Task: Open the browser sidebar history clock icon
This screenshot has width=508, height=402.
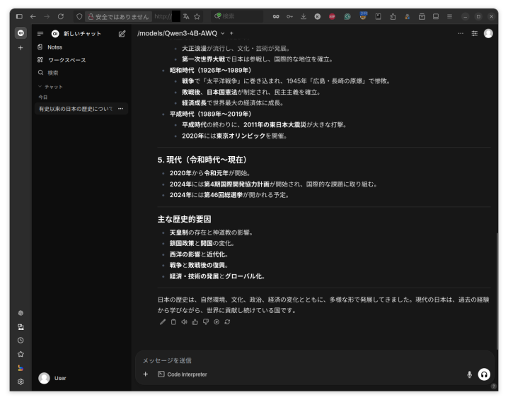Action: (21, 341)
